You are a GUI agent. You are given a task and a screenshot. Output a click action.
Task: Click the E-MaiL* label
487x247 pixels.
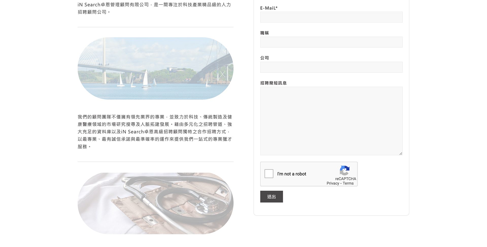click(x=269, y=8)
